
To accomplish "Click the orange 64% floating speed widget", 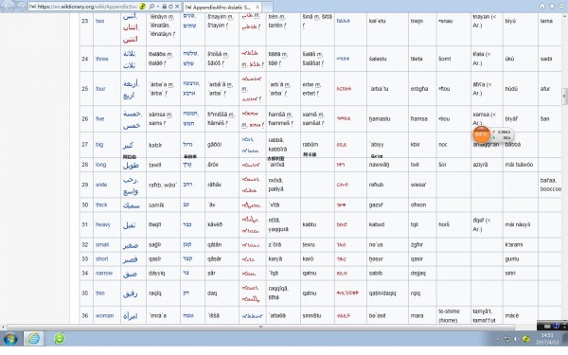I will [x=481, y=134].
